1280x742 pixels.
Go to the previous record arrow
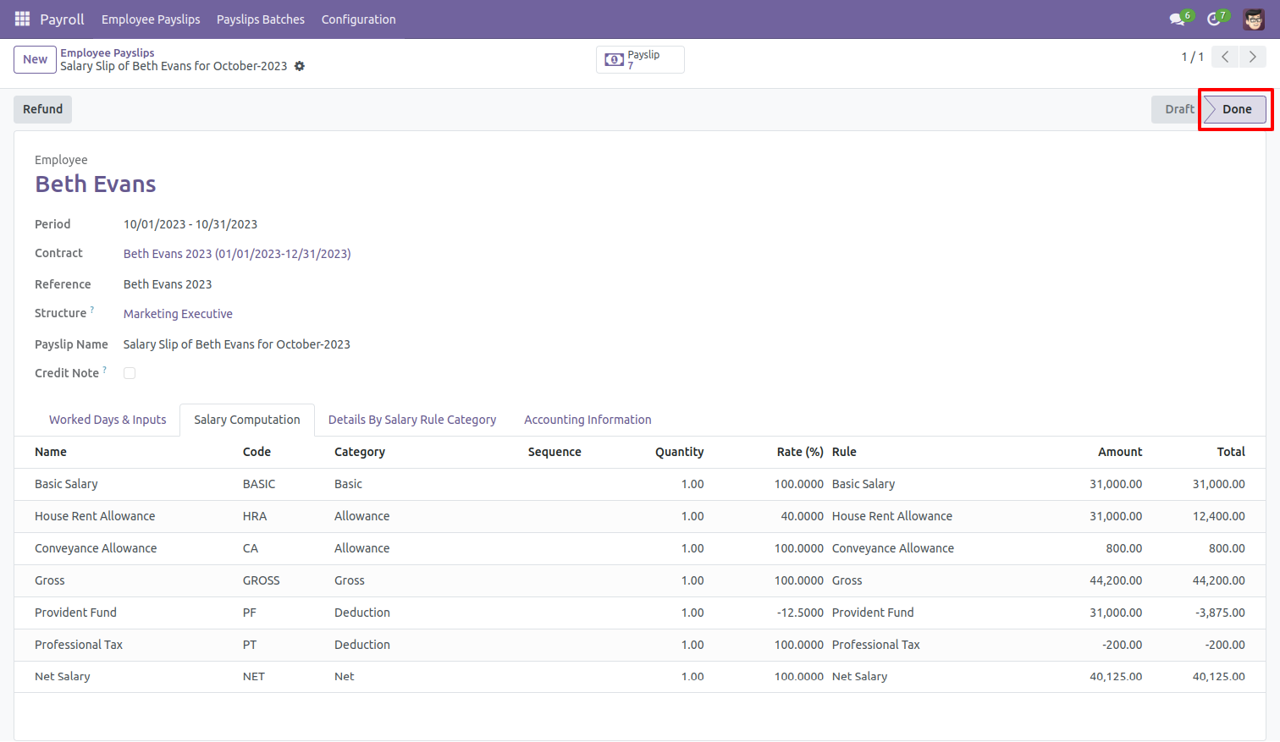1225,57
